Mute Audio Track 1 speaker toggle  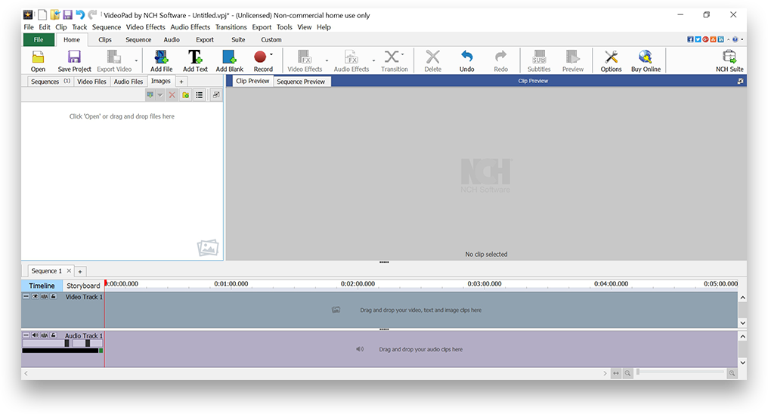(x=36, y=335)
